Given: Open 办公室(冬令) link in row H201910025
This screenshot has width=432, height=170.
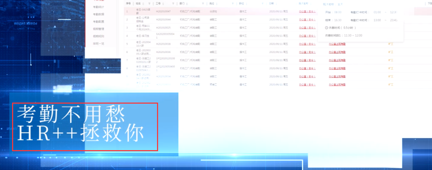Looking at the screenshot, I should pyautogui.click(x=307, y=27).
